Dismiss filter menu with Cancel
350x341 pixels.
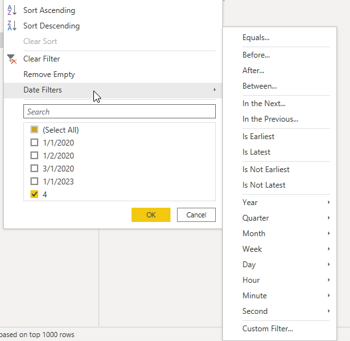click(196, 215)
